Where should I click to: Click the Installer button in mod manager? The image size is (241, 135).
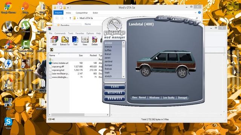[x=178, y=19]
